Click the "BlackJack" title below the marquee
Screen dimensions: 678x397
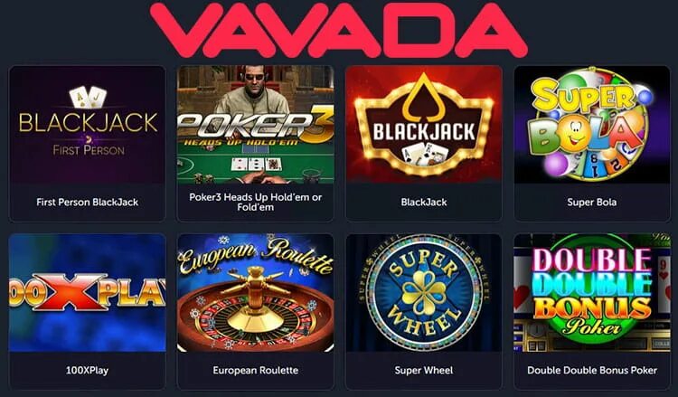coord(424,202)
